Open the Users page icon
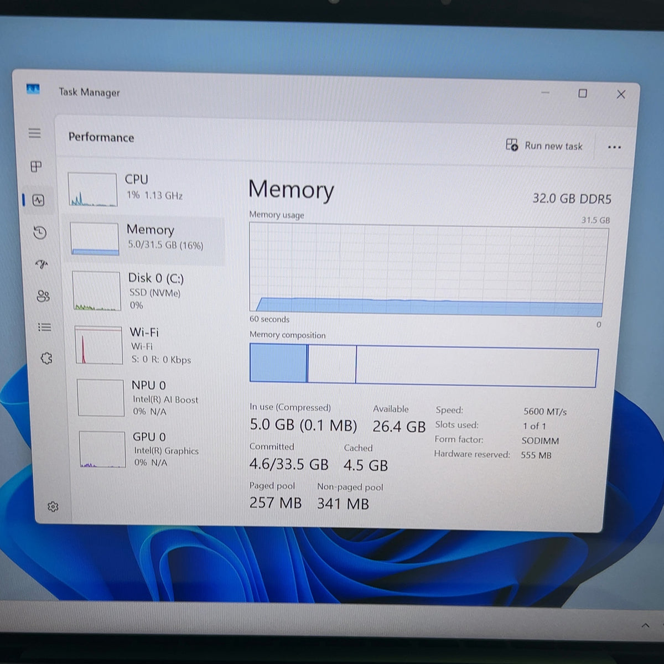The width and height of the screenshot is (664, 664). click(43, 296)
